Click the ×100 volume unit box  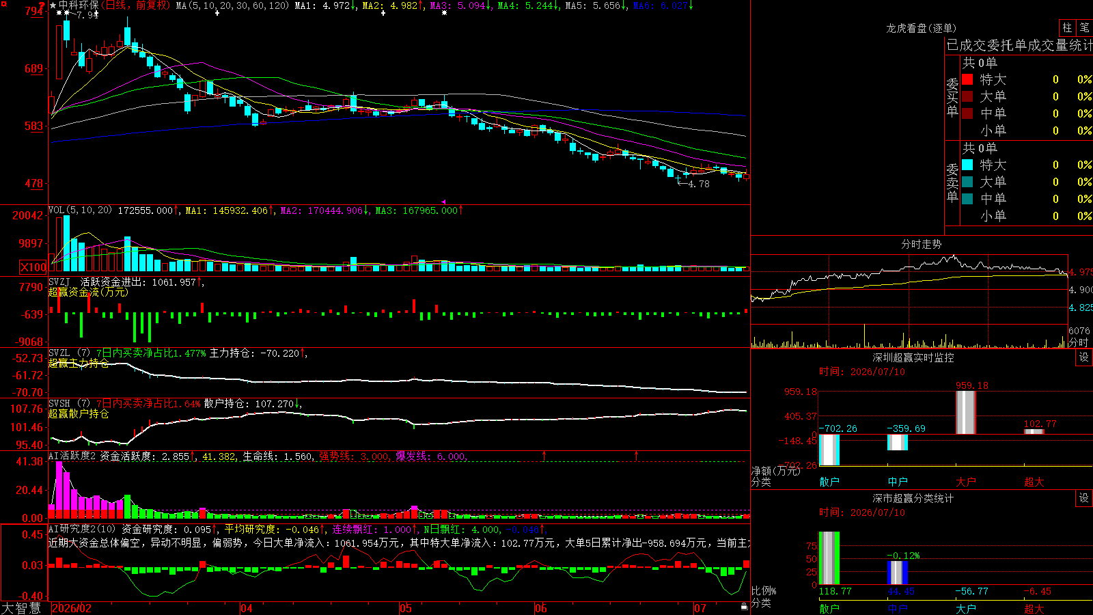pos(33,267)
